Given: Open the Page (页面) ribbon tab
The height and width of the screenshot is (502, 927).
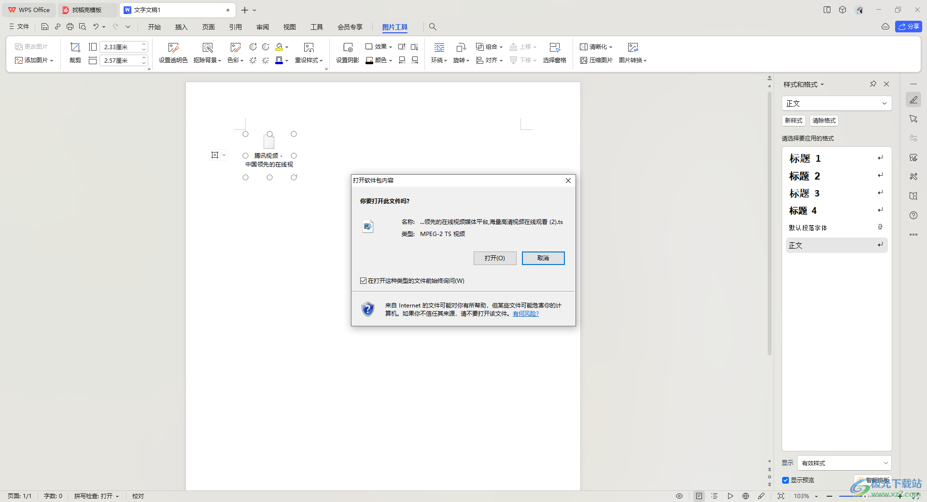Looking at the screenshot, I should (x=208, y=27).
